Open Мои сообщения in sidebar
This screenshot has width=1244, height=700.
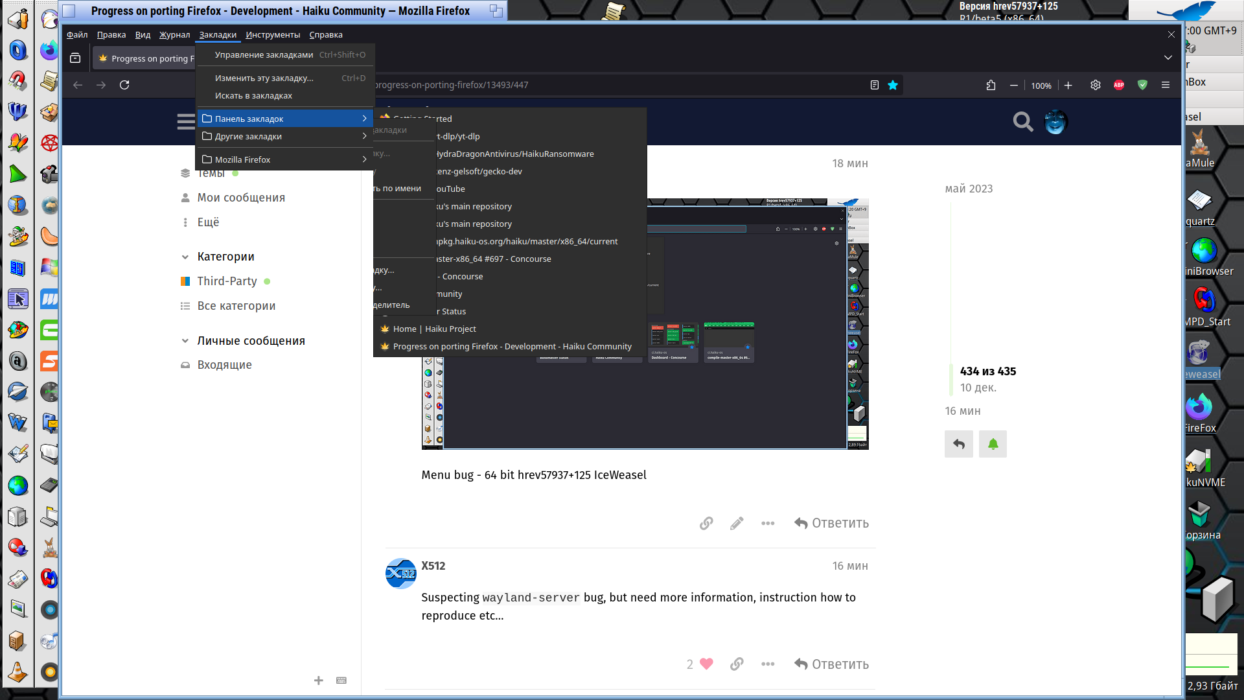coord(241,198)
